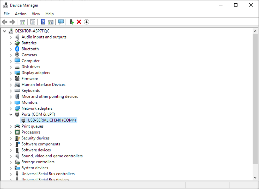Click the Back arrow toolbar icon
The image size is (259, 189).
tap(5, 22)
